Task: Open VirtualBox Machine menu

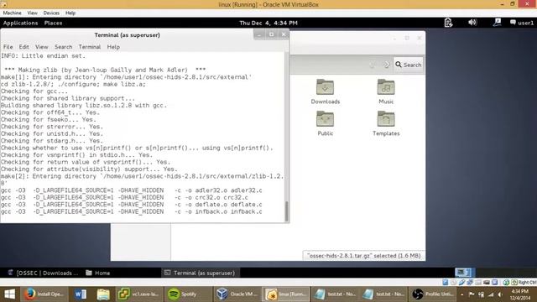Action: [13, 13]
